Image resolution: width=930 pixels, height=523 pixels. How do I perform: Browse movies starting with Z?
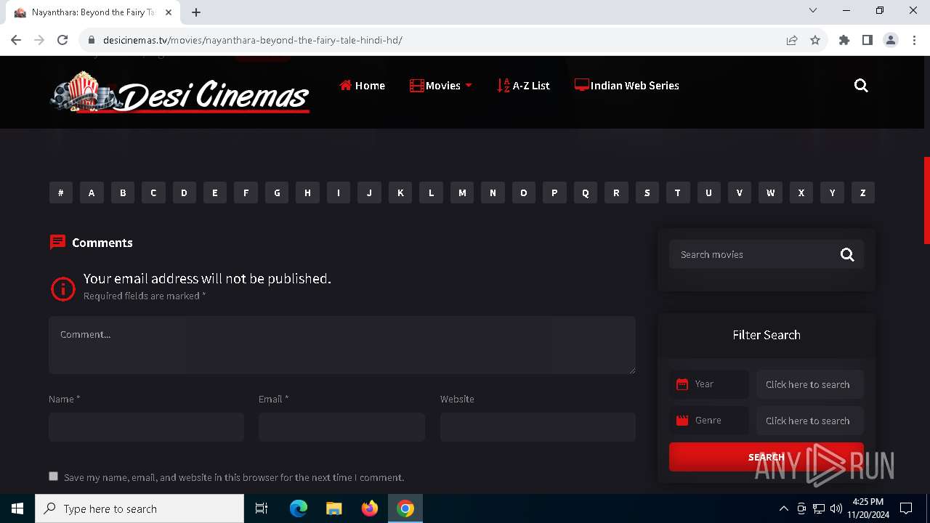[863, 192]
